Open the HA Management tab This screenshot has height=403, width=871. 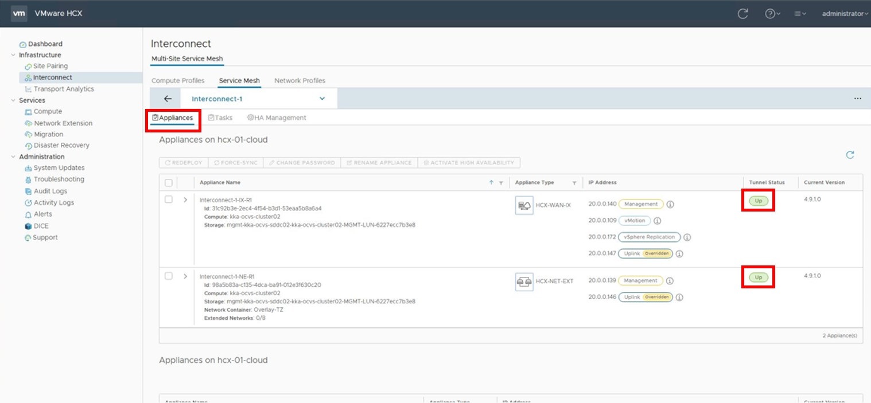coord(277,118)
